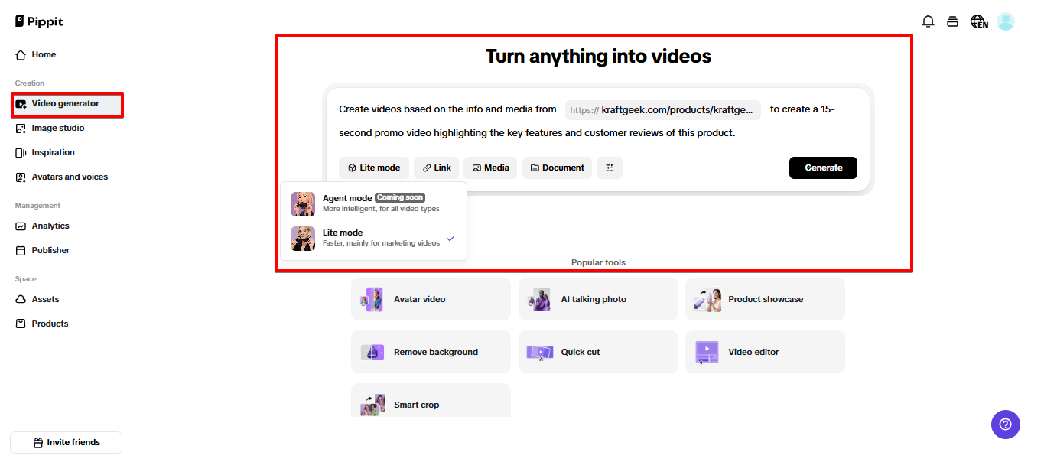The height and width of the screenshot is (462, 1044).
Task: Open Avatars and voices page
Action: point(70,177)
